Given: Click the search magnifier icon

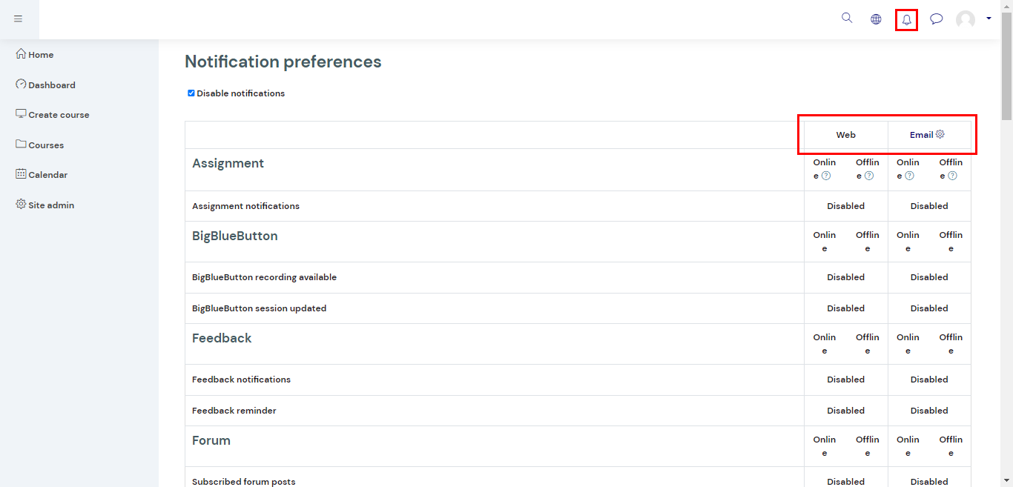Looking at the screenshot, I should pos(847,18).
